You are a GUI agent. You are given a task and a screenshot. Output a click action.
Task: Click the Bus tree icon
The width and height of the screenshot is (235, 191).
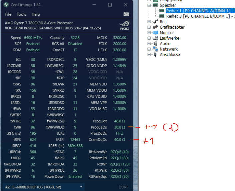pos(155,22)
